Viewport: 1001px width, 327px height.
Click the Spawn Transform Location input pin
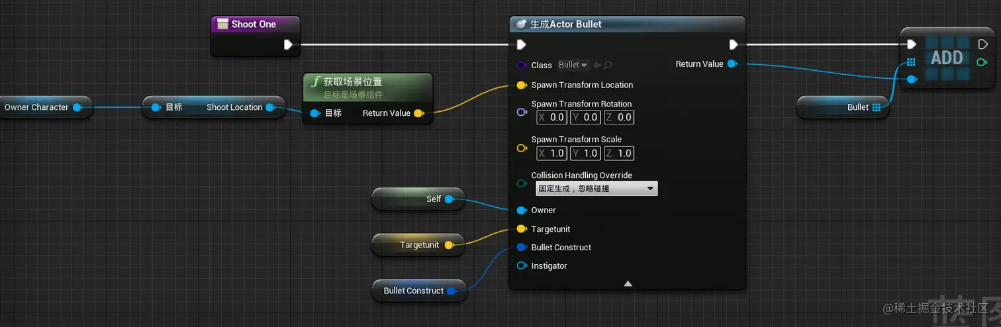pyautogui.click(x=522, y=85)
